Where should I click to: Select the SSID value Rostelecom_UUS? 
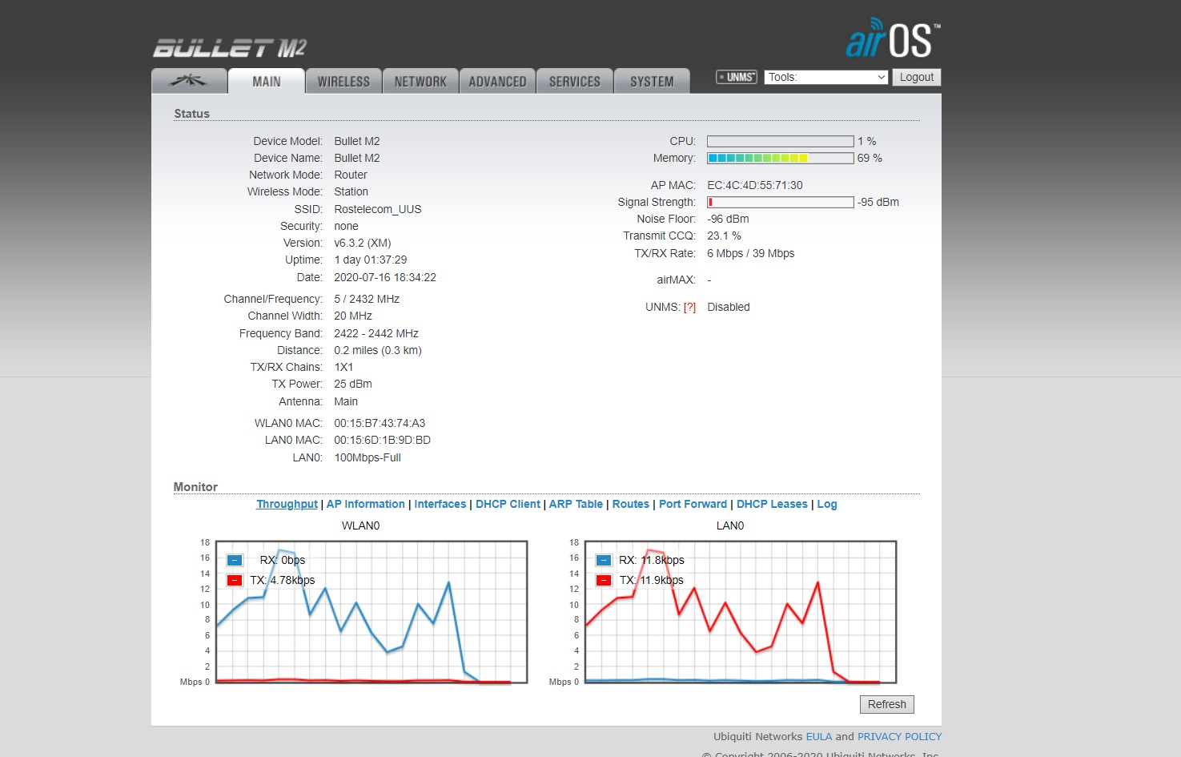pyautogui.click(x=378, y=209)
